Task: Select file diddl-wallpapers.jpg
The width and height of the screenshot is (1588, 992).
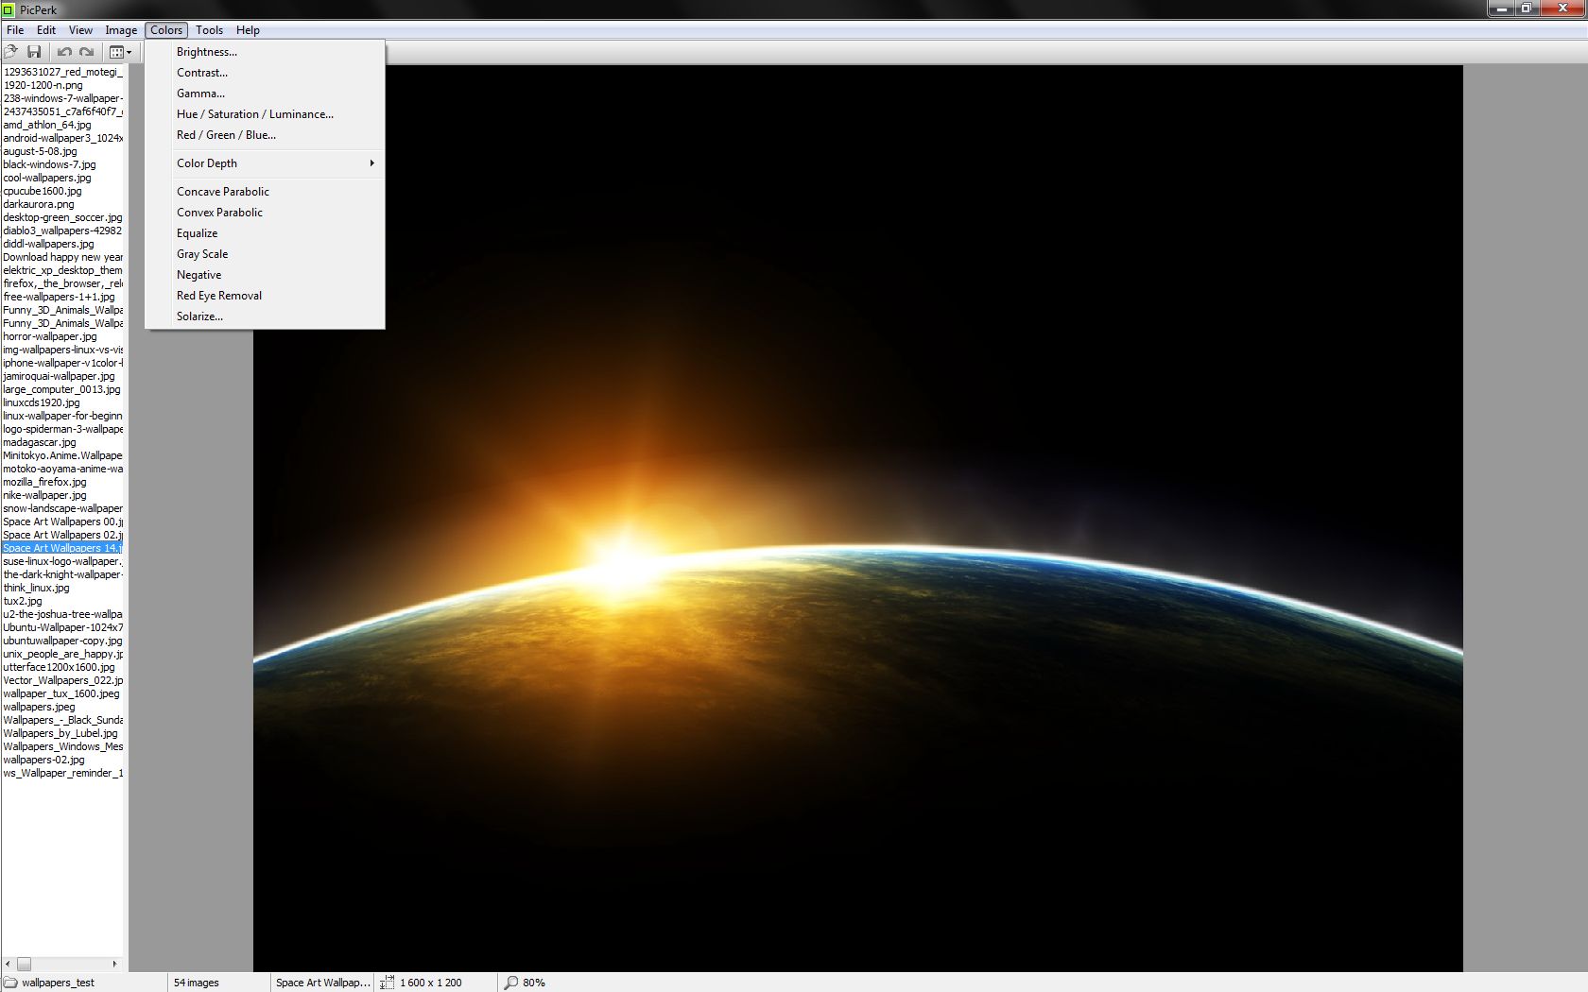Action: click(x=49, y=244)
